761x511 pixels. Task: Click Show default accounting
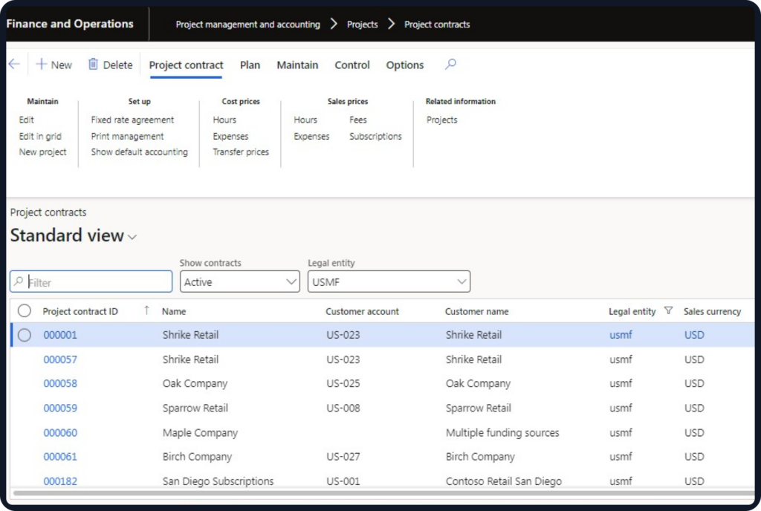[139, 152]
